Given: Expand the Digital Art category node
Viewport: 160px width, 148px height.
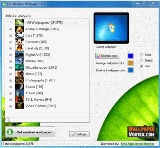Looking at the screenshot, I should click(11, 55).
